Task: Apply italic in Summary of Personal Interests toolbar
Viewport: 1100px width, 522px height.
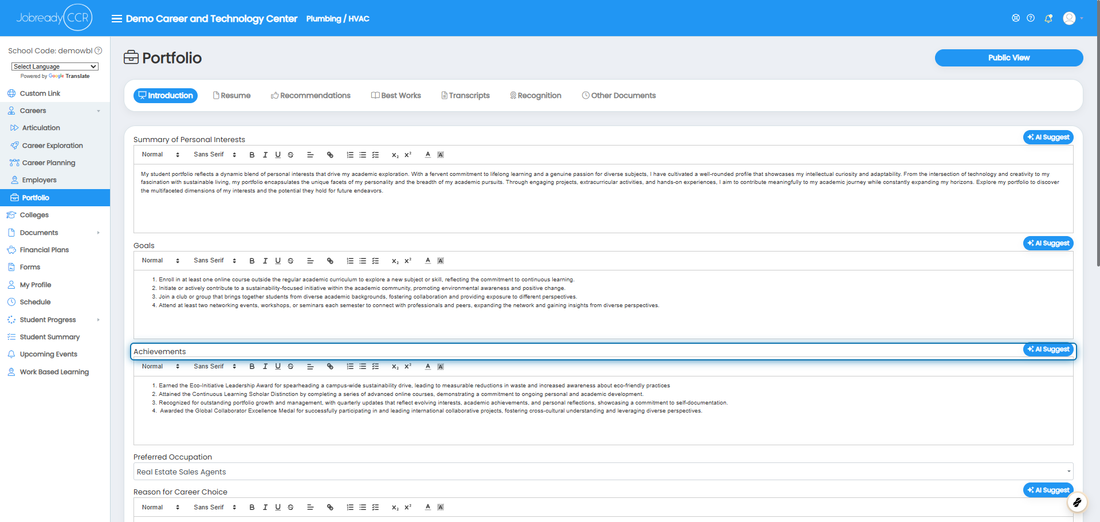Action: click(x=265, y=155)
